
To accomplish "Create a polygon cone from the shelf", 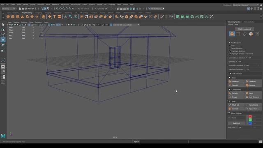I will click(23, 16).
